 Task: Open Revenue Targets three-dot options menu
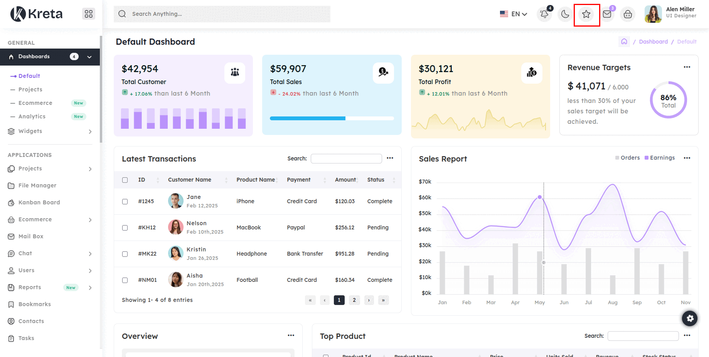coord(687,67)
